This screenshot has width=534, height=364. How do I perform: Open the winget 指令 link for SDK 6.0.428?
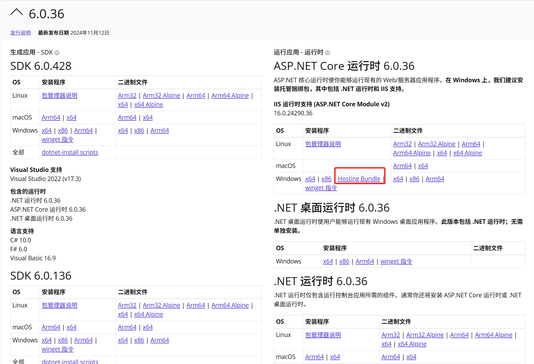click(x=57, y=139)
